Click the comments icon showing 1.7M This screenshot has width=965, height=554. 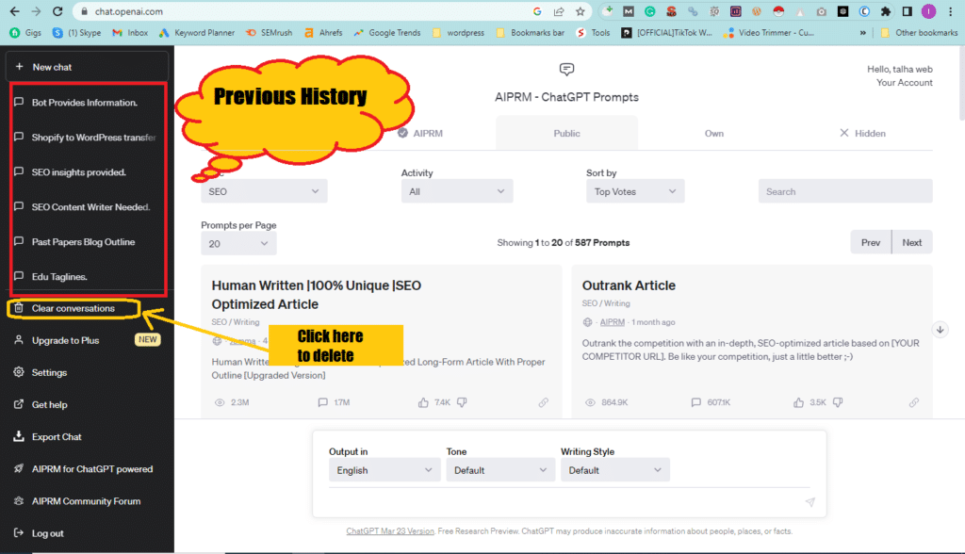(x=323, y=402)
